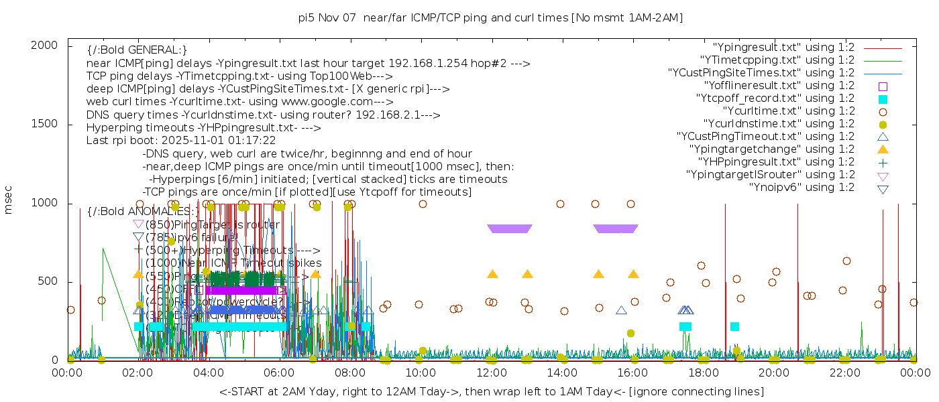Click the dark inverted triangle Ynoipv6.txt legend symbol
Image resolution: width=939 pixels, height=402 pixels.
coord(883,188)
